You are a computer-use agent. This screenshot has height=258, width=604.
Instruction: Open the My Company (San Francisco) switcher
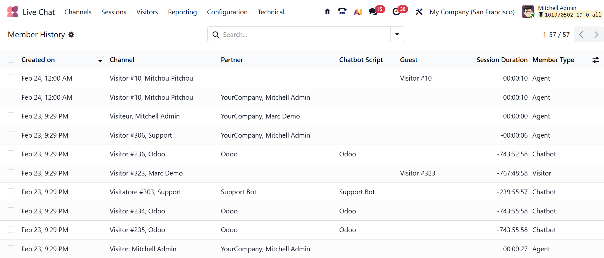point(472,12)
